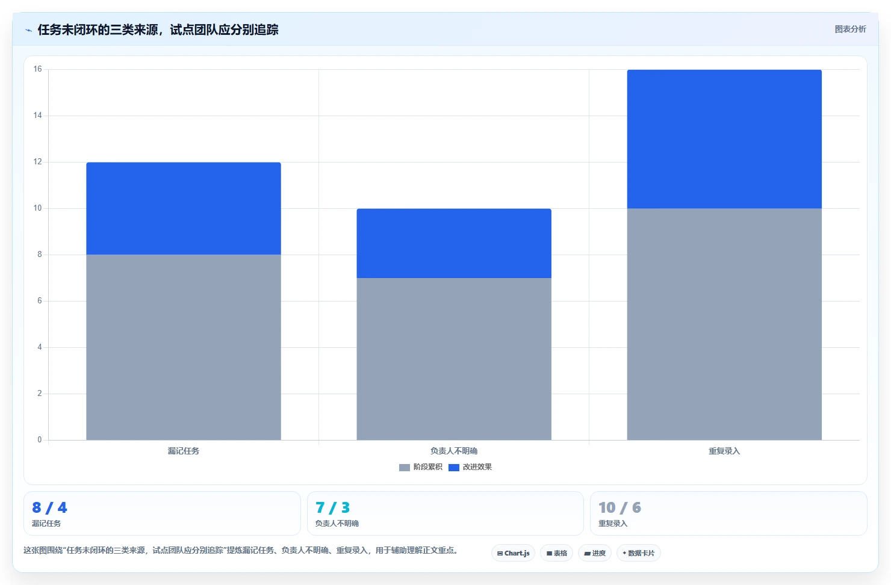
Task: Click the 改进效果 legend label text
Action: click(477, 467)
